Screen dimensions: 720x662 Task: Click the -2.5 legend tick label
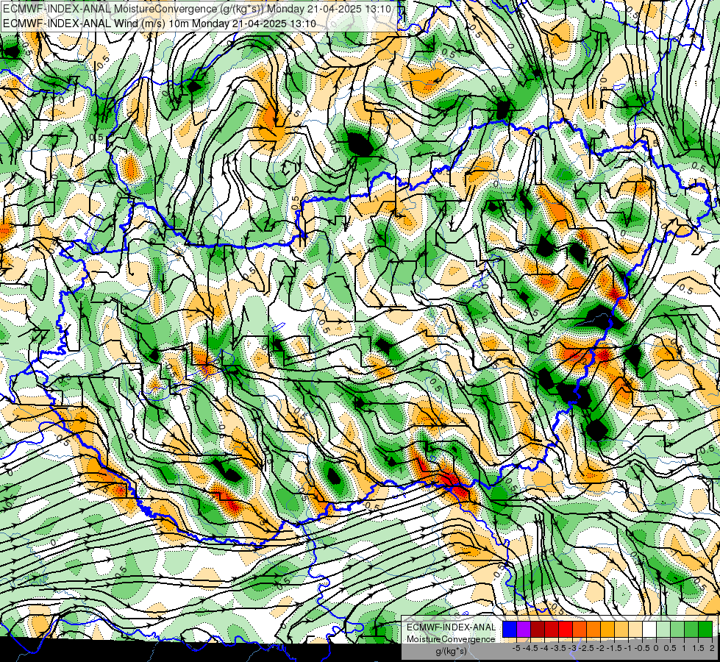[586, 648]
